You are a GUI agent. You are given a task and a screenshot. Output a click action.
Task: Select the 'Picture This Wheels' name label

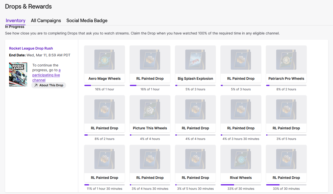(150, 128)
